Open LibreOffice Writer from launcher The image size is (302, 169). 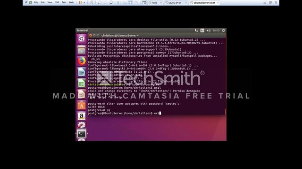[82, 72]
